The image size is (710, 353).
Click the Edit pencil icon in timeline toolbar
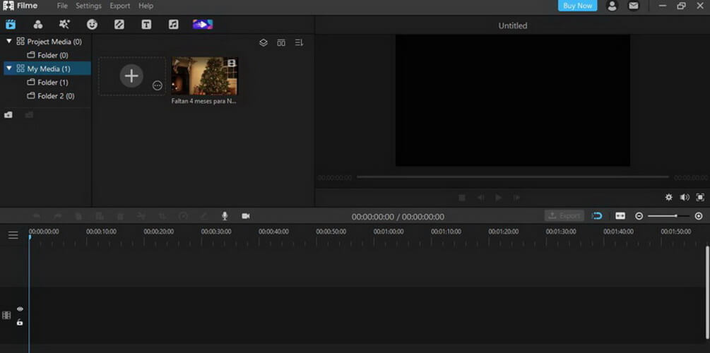click(x=203, y=216)
